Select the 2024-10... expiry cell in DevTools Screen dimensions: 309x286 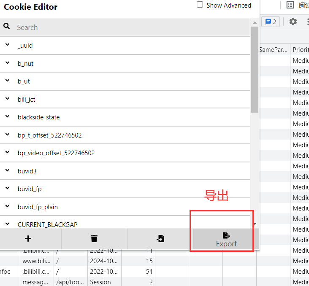tap(104, 261)
